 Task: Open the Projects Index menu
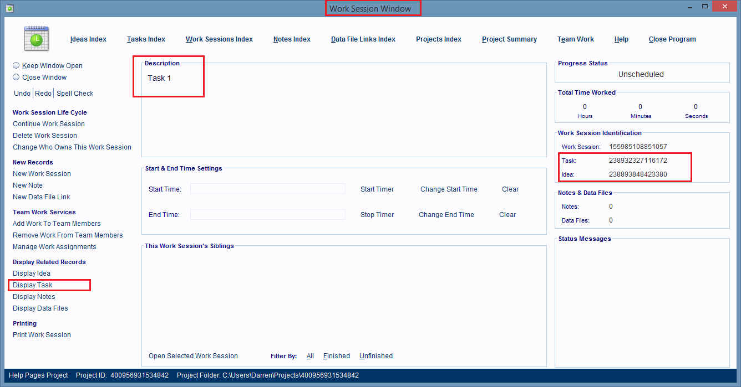click(x=439, y=39)
